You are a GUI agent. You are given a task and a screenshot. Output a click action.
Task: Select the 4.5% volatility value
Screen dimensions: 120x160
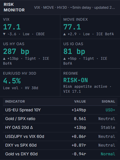[12, 81]
